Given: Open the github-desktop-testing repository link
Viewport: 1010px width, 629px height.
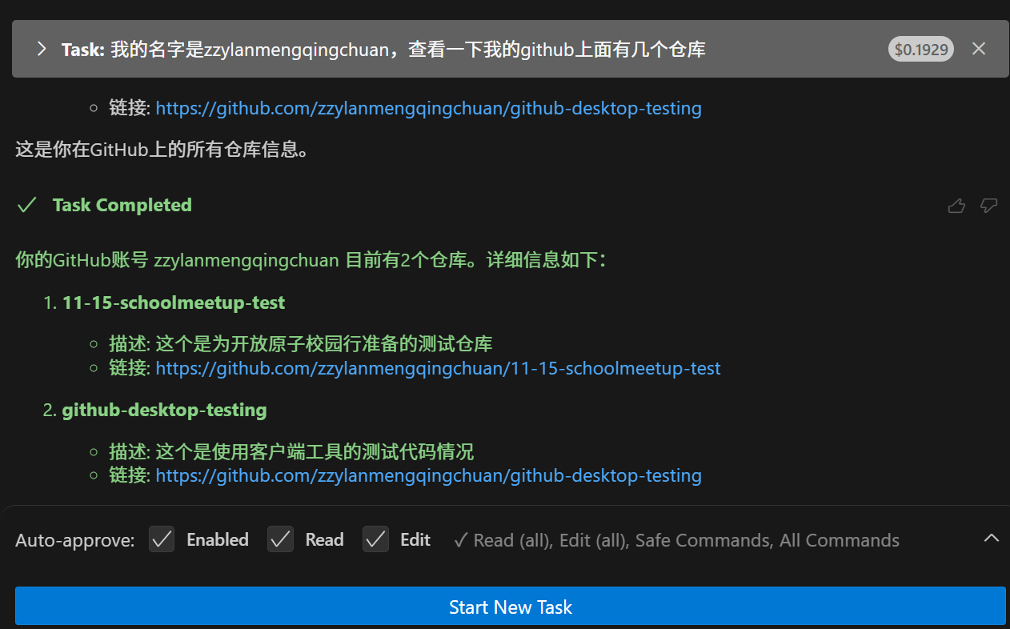Looking at the screenshot, I should 429,475.
